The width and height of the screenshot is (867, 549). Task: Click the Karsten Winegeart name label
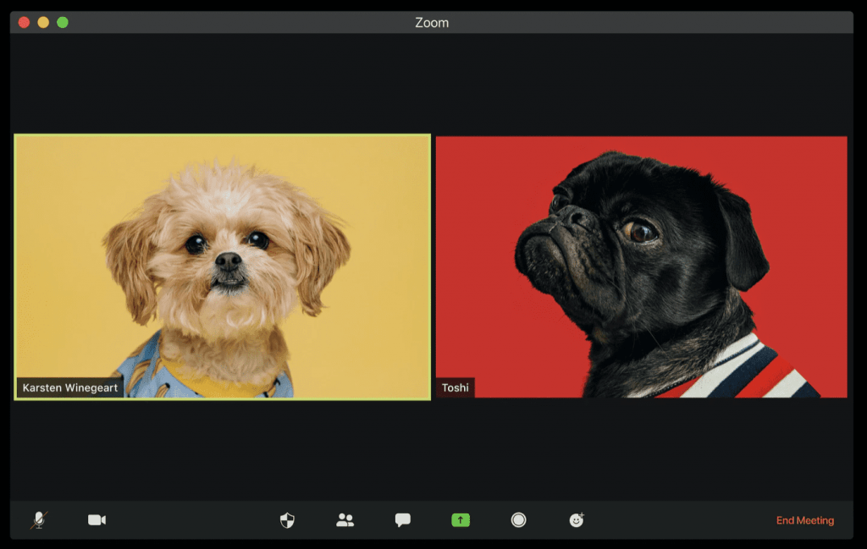click(70, 388)
